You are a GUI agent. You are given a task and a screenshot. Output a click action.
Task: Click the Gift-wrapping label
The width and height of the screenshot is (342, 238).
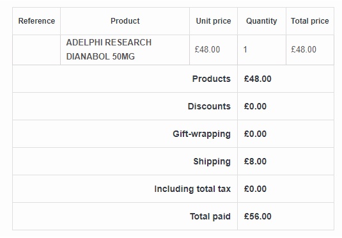tap(201, 134)
